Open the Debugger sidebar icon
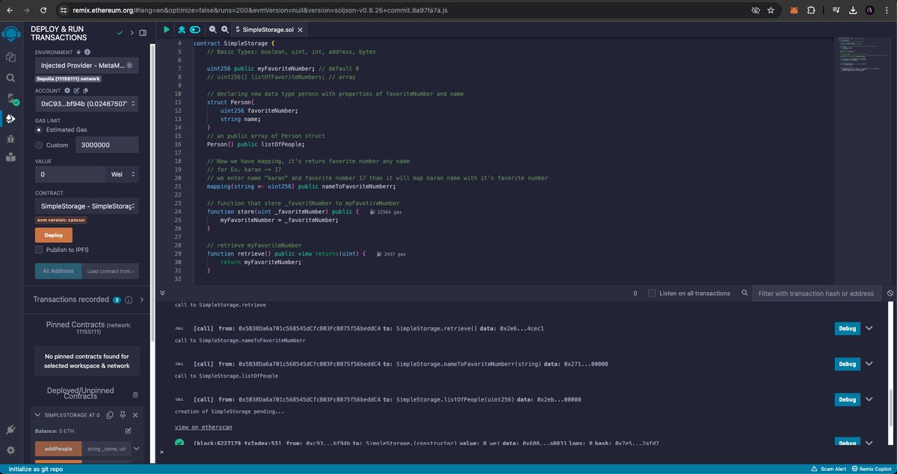The image size is (897, 474). click(x=10, y=138)
